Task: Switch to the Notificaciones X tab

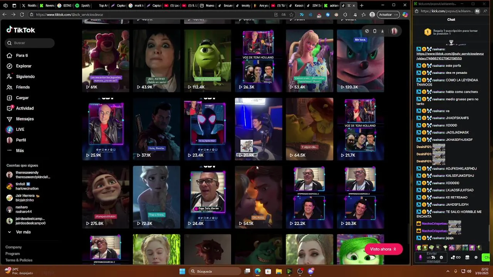Action: point(29,5)
